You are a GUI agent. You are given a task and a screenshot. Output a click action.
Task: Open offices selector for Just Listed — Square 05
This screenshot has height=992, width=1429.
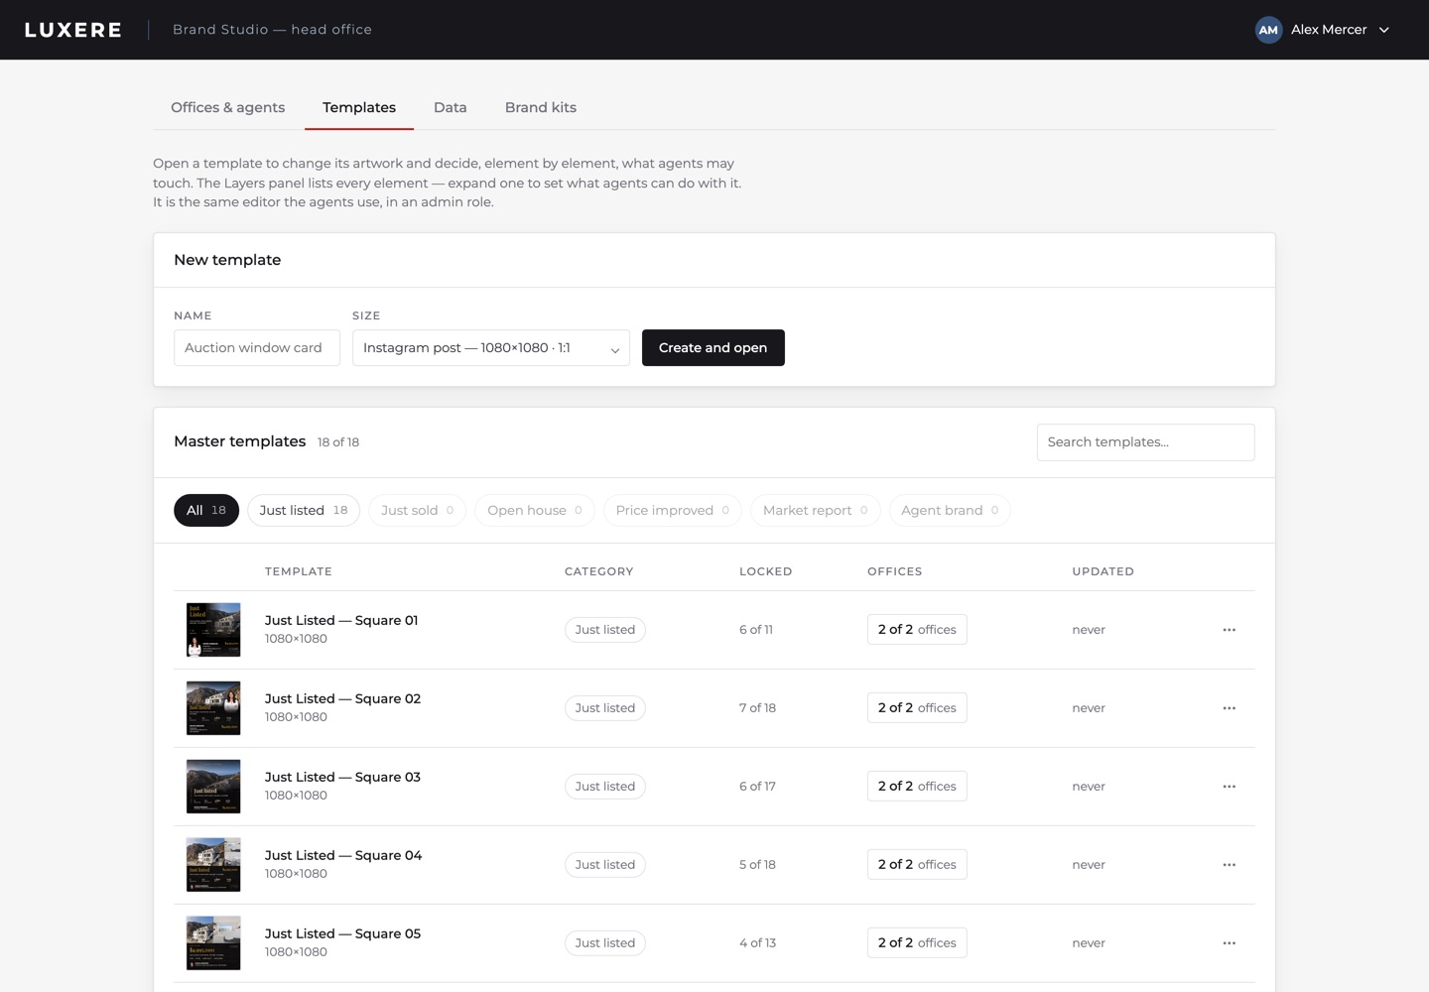click(917, 943)
